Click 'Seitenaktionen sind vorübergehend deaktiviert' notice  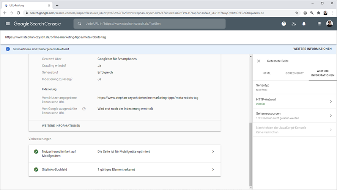(41, 49)
